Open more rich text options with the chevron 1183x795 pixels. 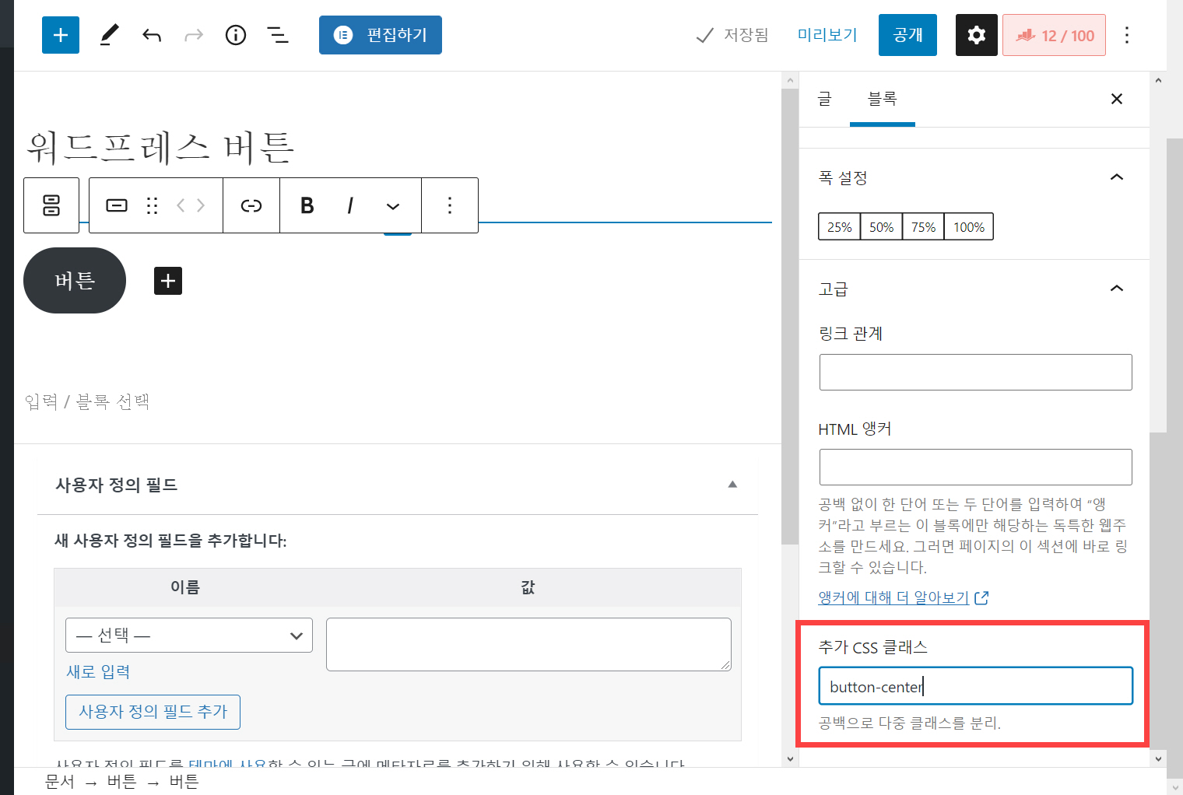[x=392, y=205]
